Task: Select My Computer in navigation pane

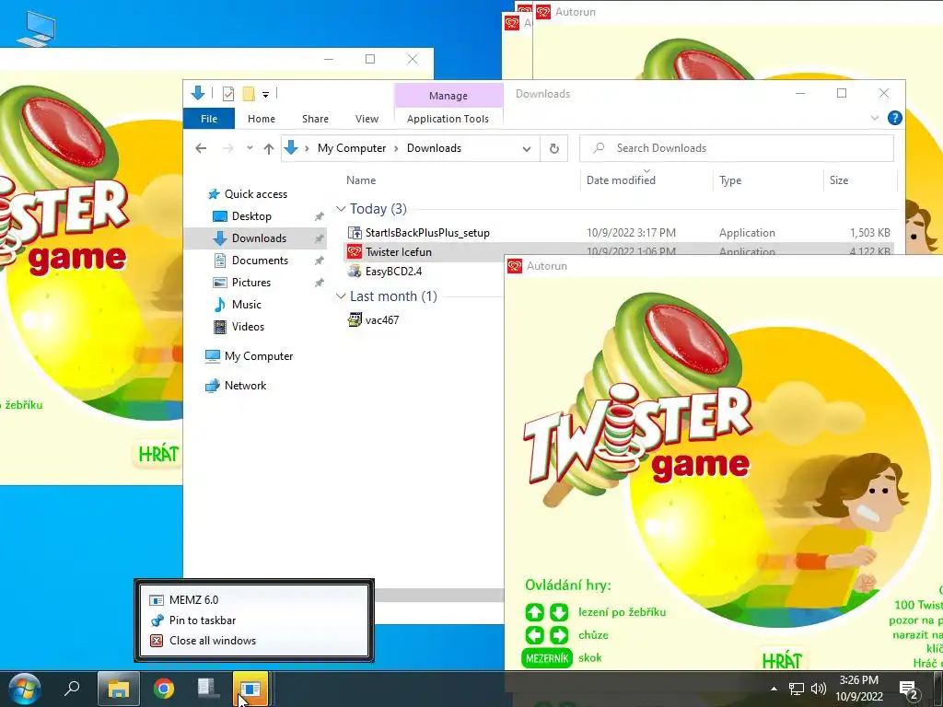Action: tap(259, 356)
